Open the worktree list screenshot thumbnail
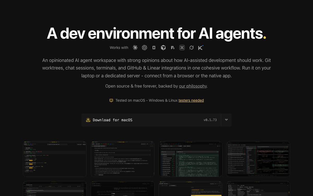Viewport: 313px width, 196px height. coord(55,159)
